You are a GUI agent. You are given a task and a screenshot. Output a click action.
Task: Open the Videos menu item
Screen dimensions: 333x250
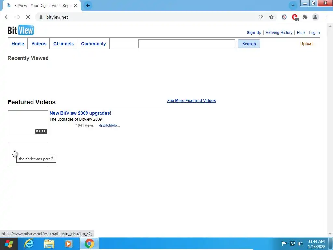(39, 44)
